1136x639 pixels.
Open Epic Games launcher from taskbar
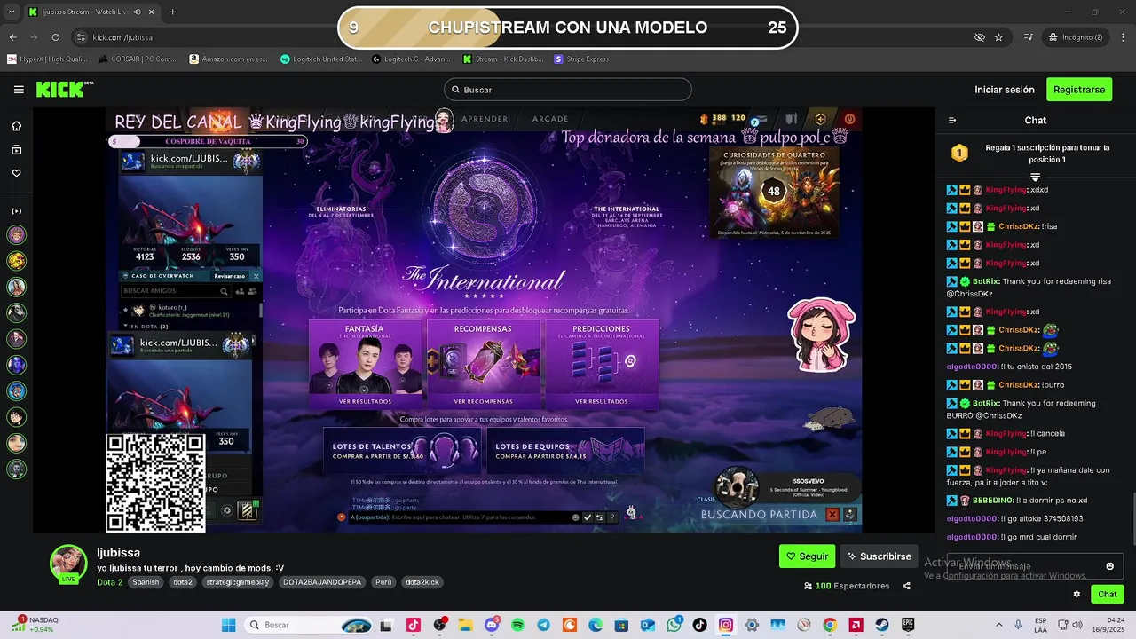coord(908,625)
